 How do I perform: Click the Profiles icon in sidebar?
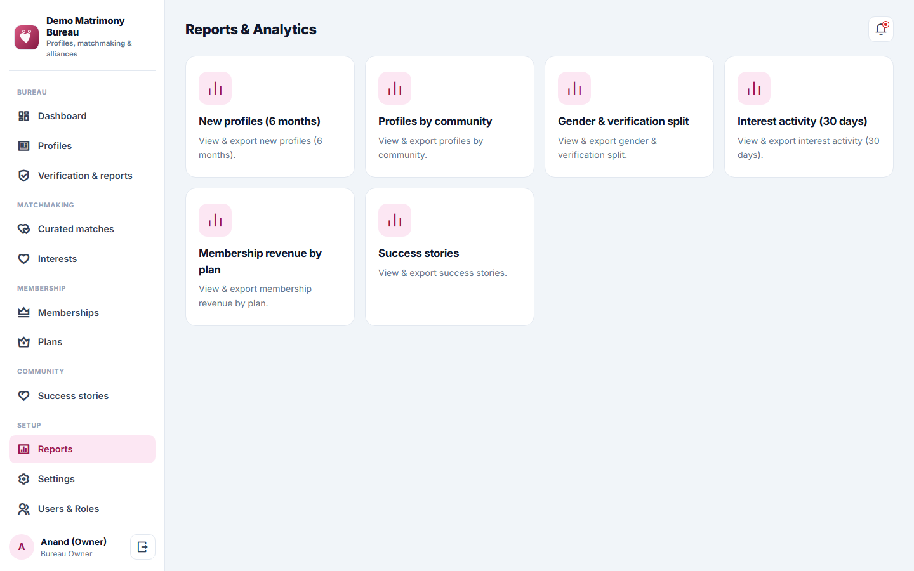[x=24, y=146]
